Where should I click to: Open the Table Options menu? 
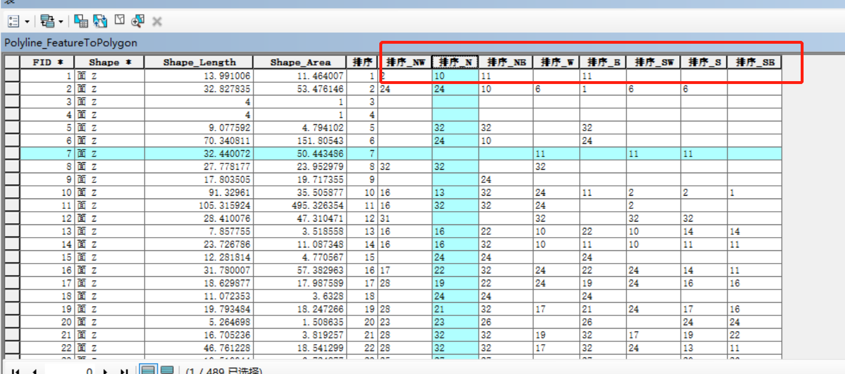click(x=18, y=22)
